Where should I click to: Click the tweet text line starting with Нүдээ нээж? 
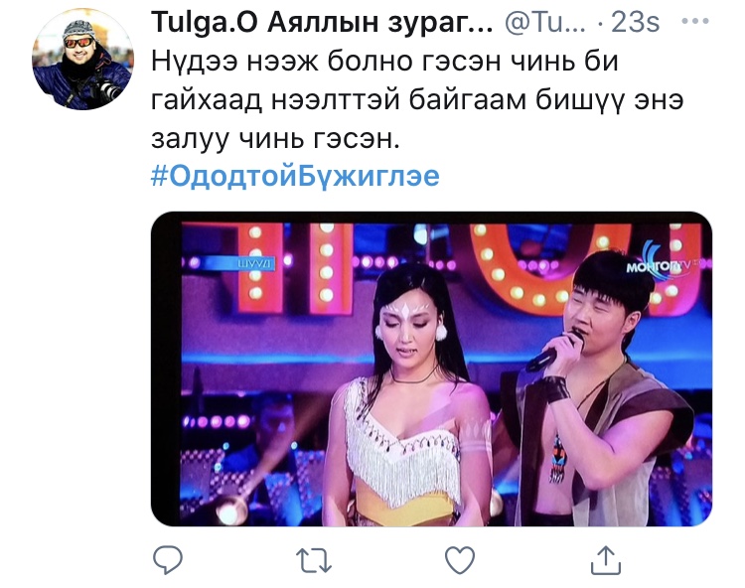pos(384,62)
